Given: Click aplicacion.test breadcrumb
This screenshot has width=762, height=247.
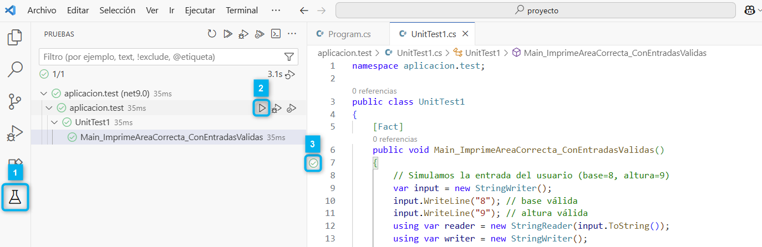Looking at the screenshot, I should pos(344,53).
